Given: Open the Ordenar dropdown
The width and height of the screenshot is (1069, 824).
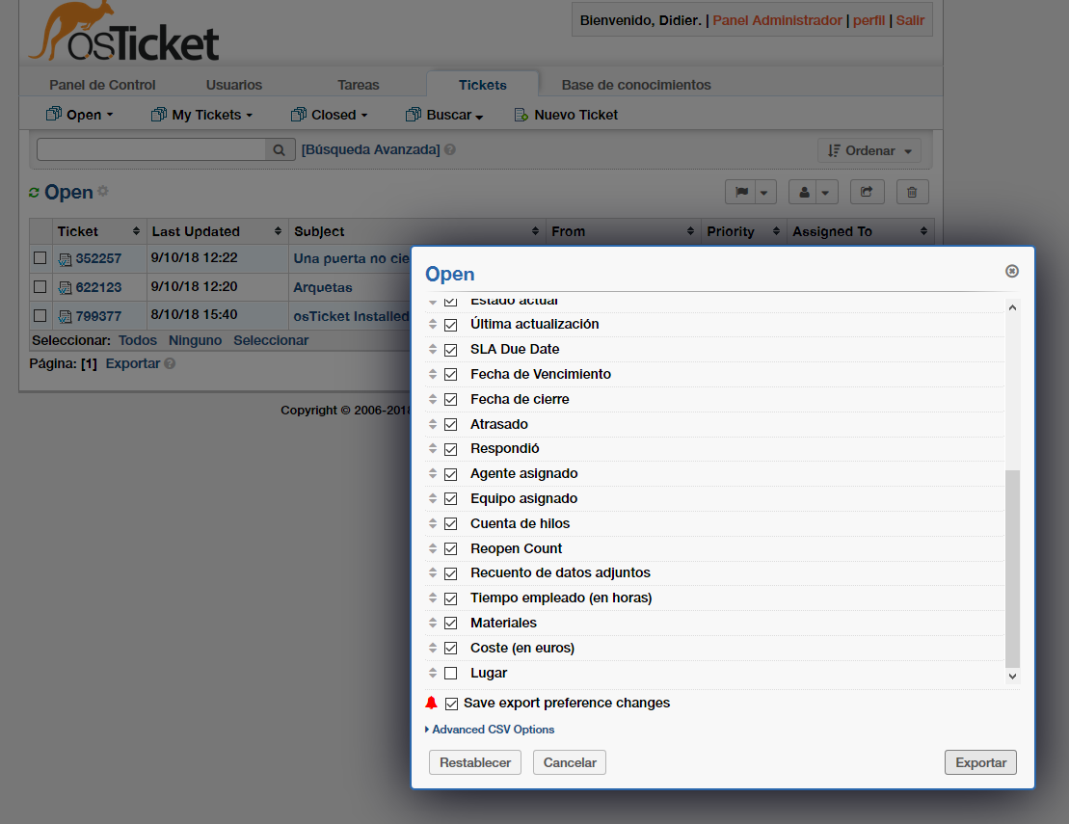Looking at the screenshot, I should [869, 150].
